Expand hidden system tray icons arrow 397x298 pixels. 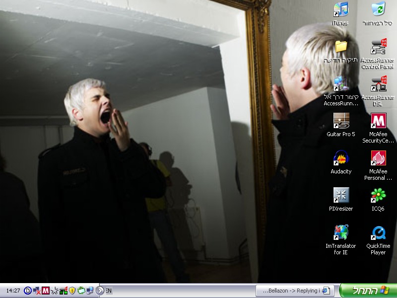[100, 291]
